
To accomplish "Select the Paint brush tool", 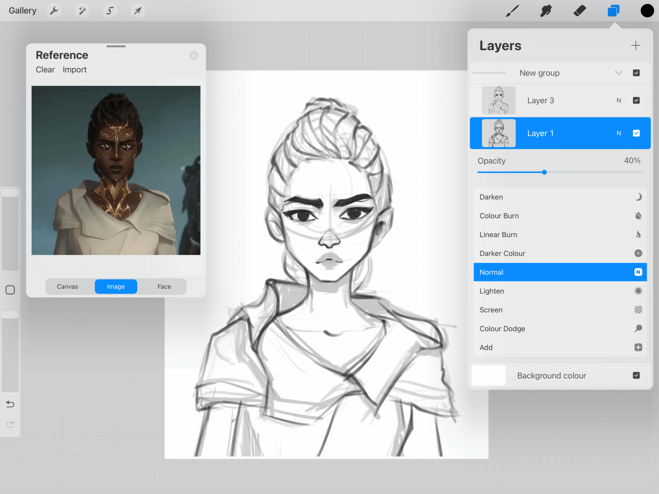I will pyautogui.click(x=512, y=11).
